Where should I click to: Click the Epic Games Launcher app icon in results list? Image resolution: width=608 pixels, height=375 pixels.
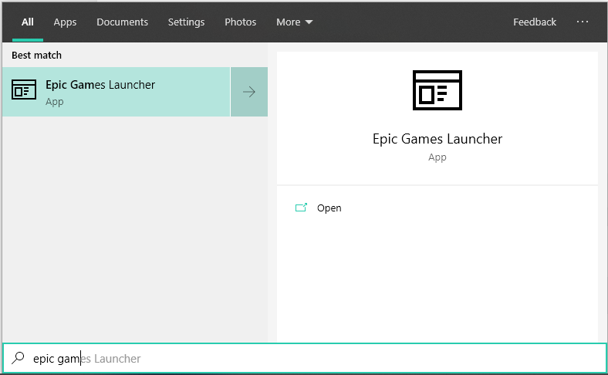(x=24, y=90)
